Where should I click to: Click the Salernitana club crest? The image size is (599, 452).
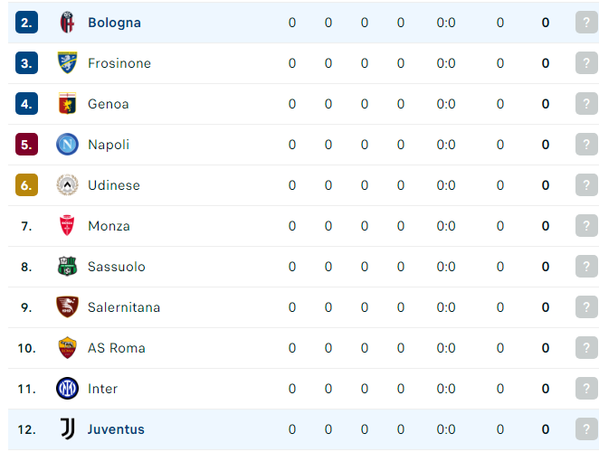pos(67,307)
